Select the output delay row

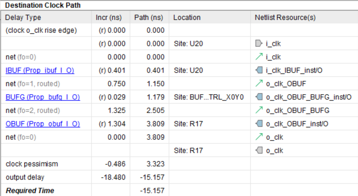coord(25,177)
